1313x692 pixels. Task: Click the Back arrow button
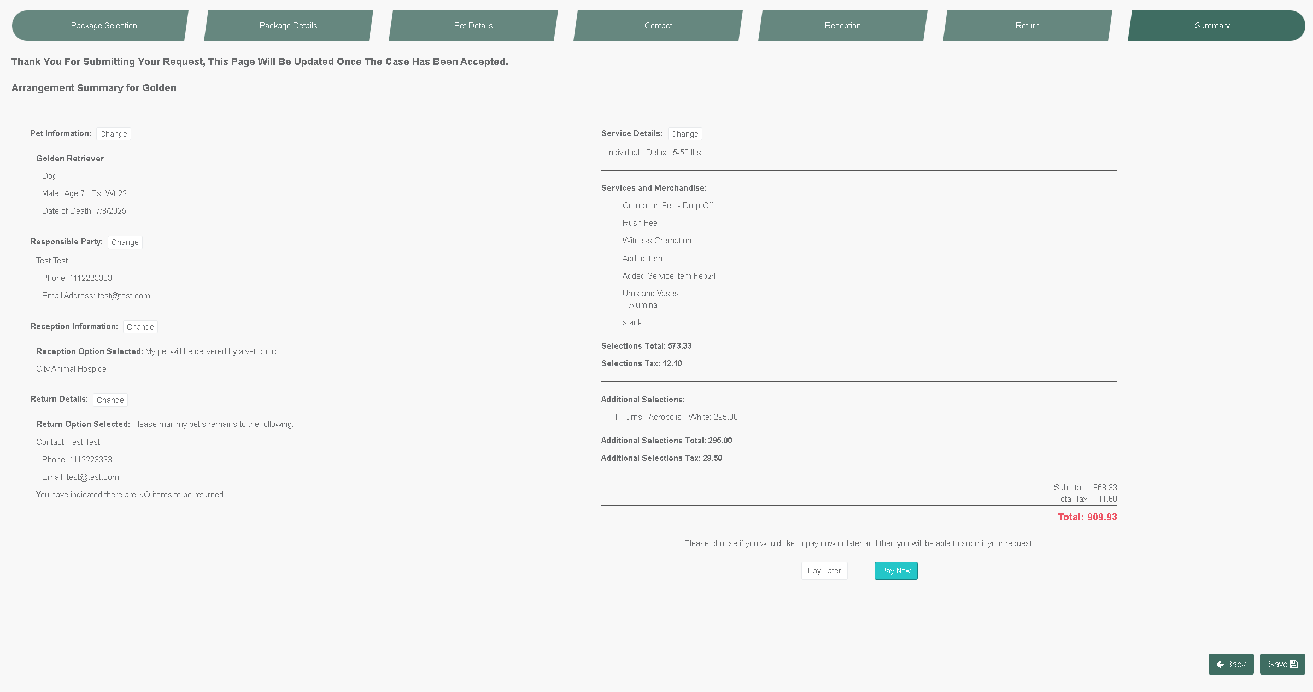(1230, 664)
